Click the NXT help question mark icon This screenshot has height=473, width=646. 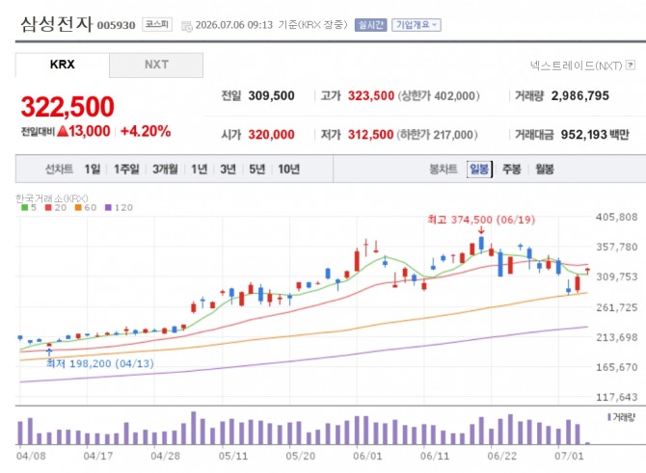pos(631,66)
